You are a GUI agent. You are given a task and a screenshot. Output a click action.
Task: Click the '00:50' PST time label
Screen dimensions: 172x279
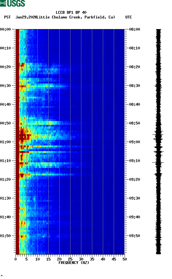pos(5,123)
